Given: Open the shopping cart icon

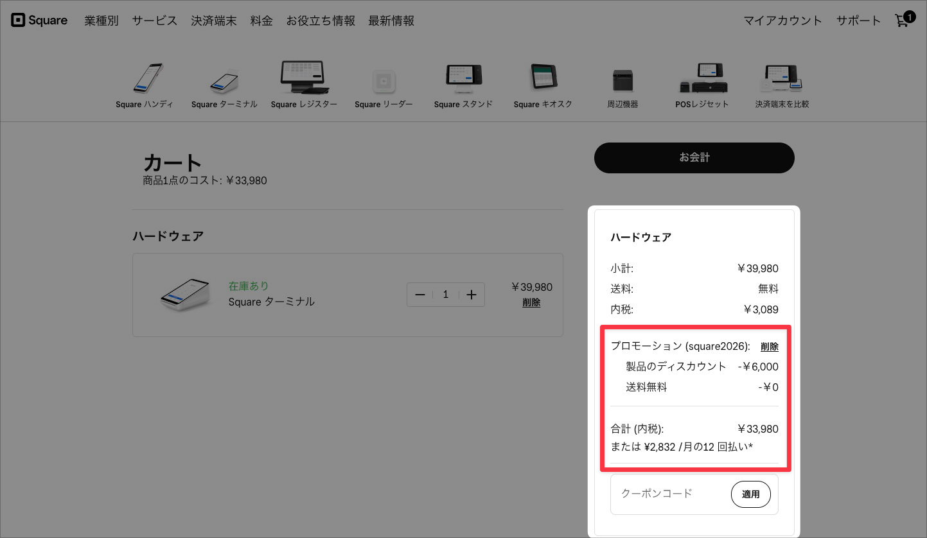Looking at the screenshot, I should [902, 20].
